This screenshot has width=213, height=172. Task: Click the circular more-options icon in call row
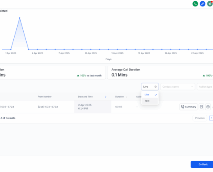208,107
